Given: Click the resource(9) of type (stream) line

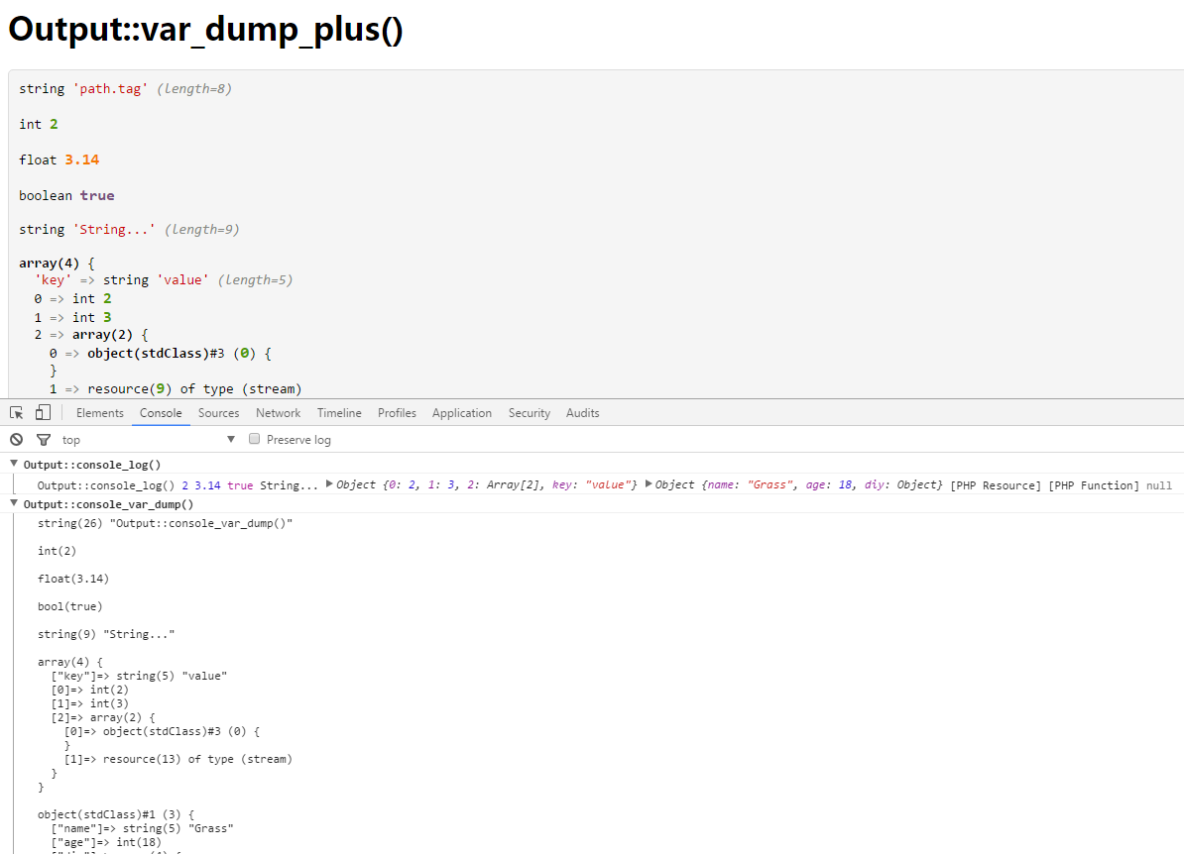Looking at the screenshot, I should click(176, 388).
